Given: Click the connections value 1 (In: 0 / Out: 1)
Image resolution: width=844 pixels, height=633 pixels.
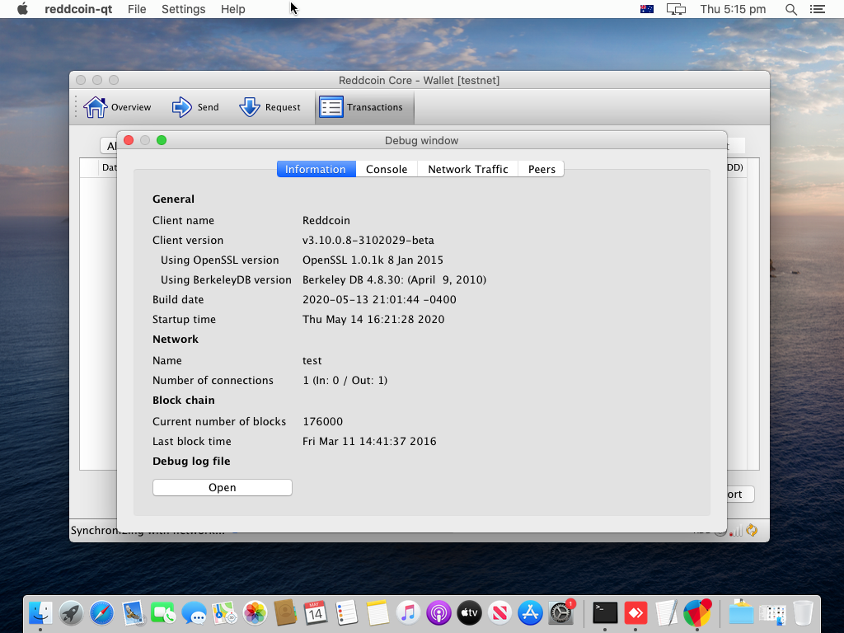Looking at the screenshot, I should pos(345,381).
